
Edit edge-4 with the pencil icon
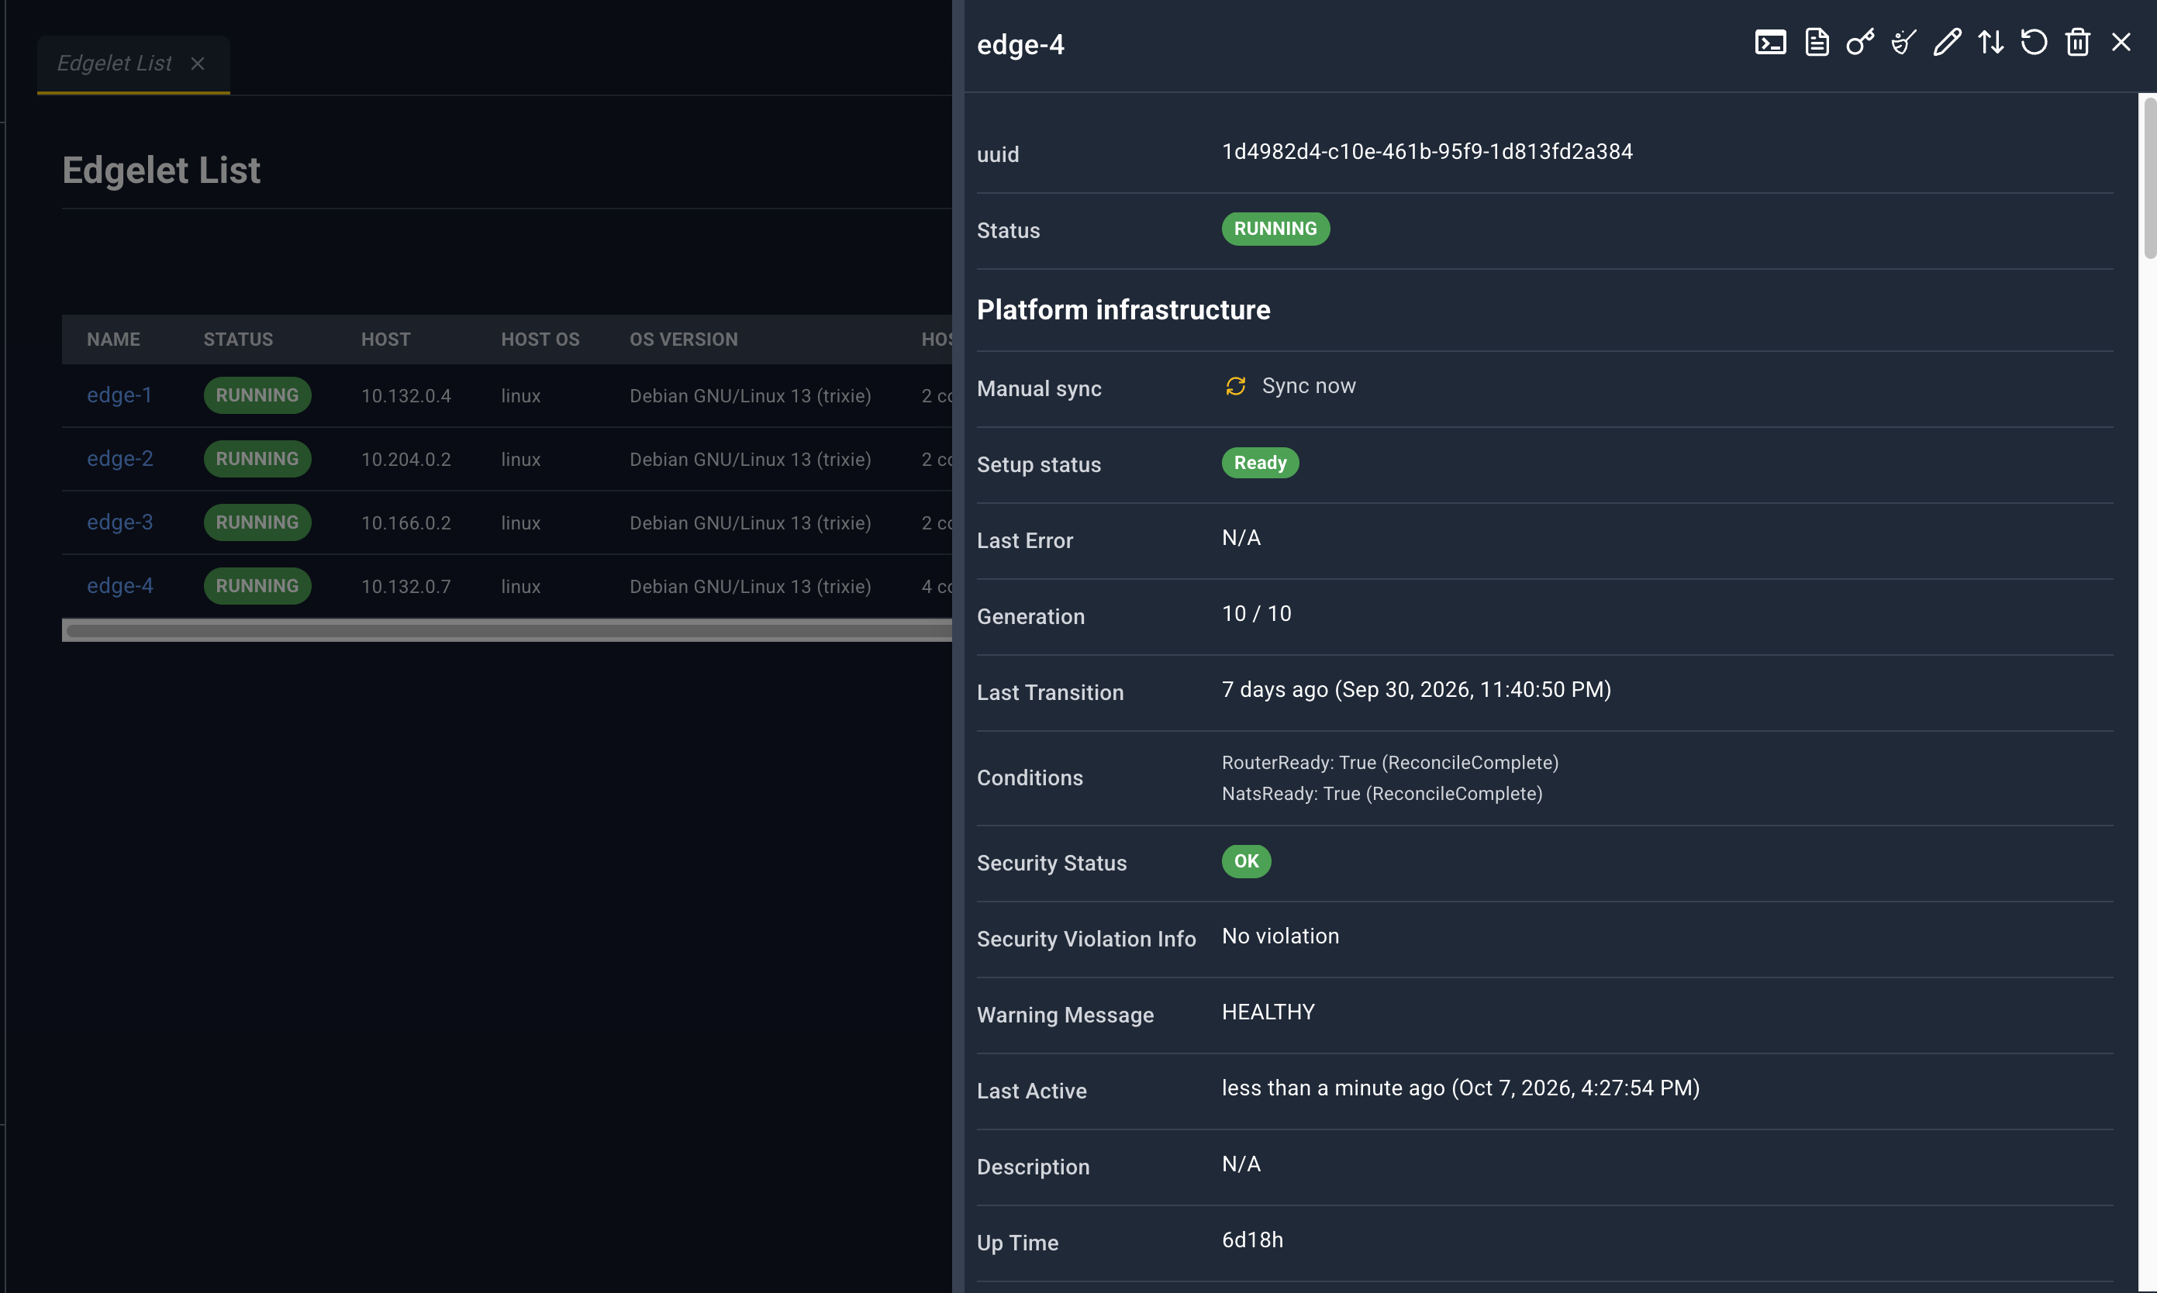[1947, 43]
